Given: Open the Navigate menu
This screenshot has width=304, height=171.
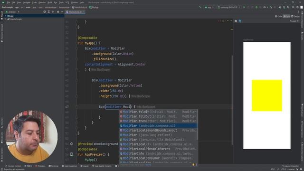Looking at the screenshot, I should [x=27, y=2].
